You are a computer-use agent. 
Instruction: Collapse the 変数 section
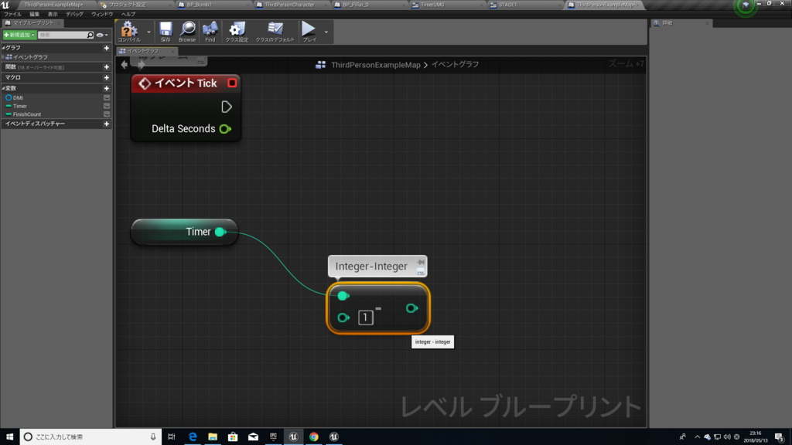pyautogui.click(x=3, y=88)
